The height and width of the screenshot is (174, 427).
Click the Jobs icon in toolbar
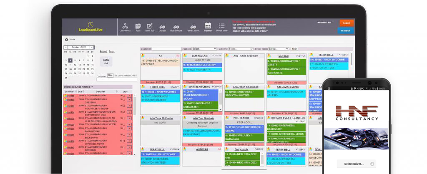tap(138, 27)
